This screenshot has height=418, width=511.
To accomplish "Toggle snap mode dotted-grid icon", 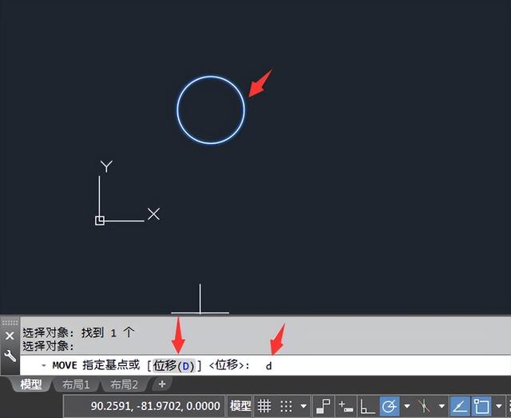I will 286,406.
